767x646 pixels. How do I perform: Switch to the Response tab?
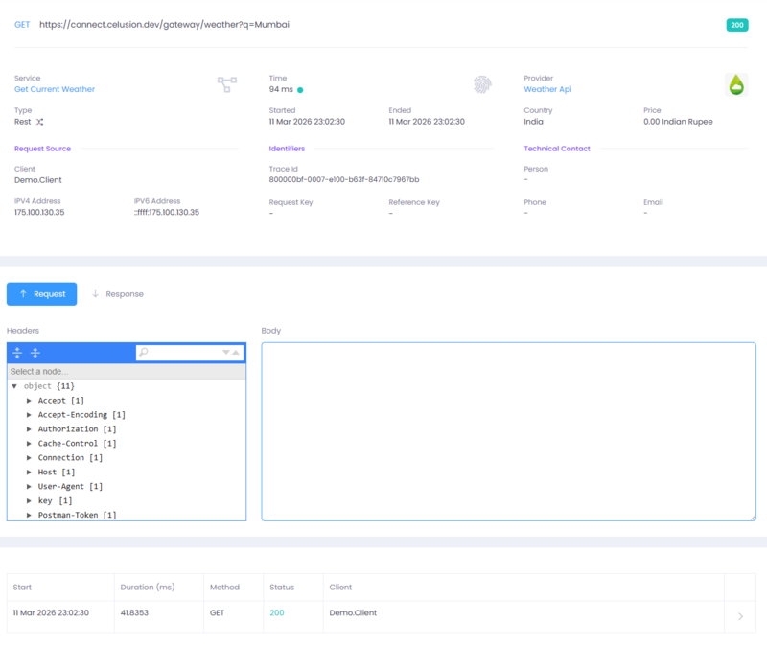[117, 294]
